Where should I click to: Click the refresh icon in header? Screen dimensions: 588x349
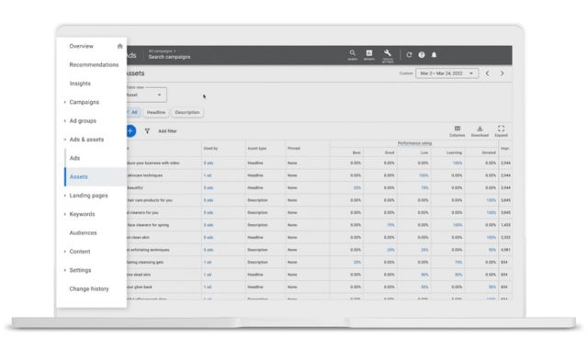(409, 55)
